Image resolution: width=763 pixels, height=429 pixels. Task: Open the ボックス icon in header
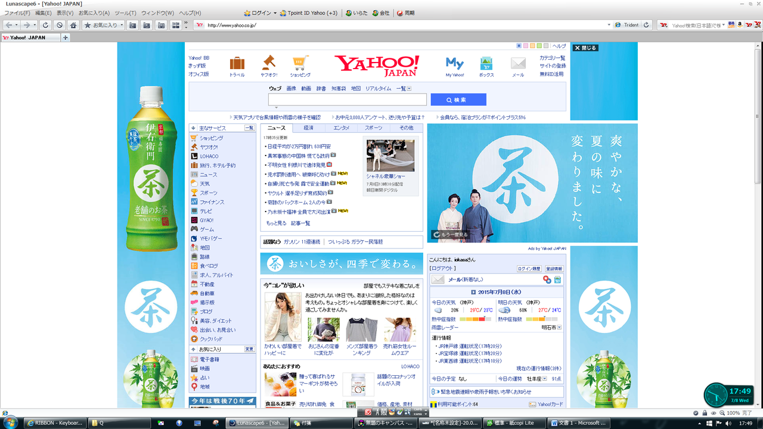tap(486, 63)
